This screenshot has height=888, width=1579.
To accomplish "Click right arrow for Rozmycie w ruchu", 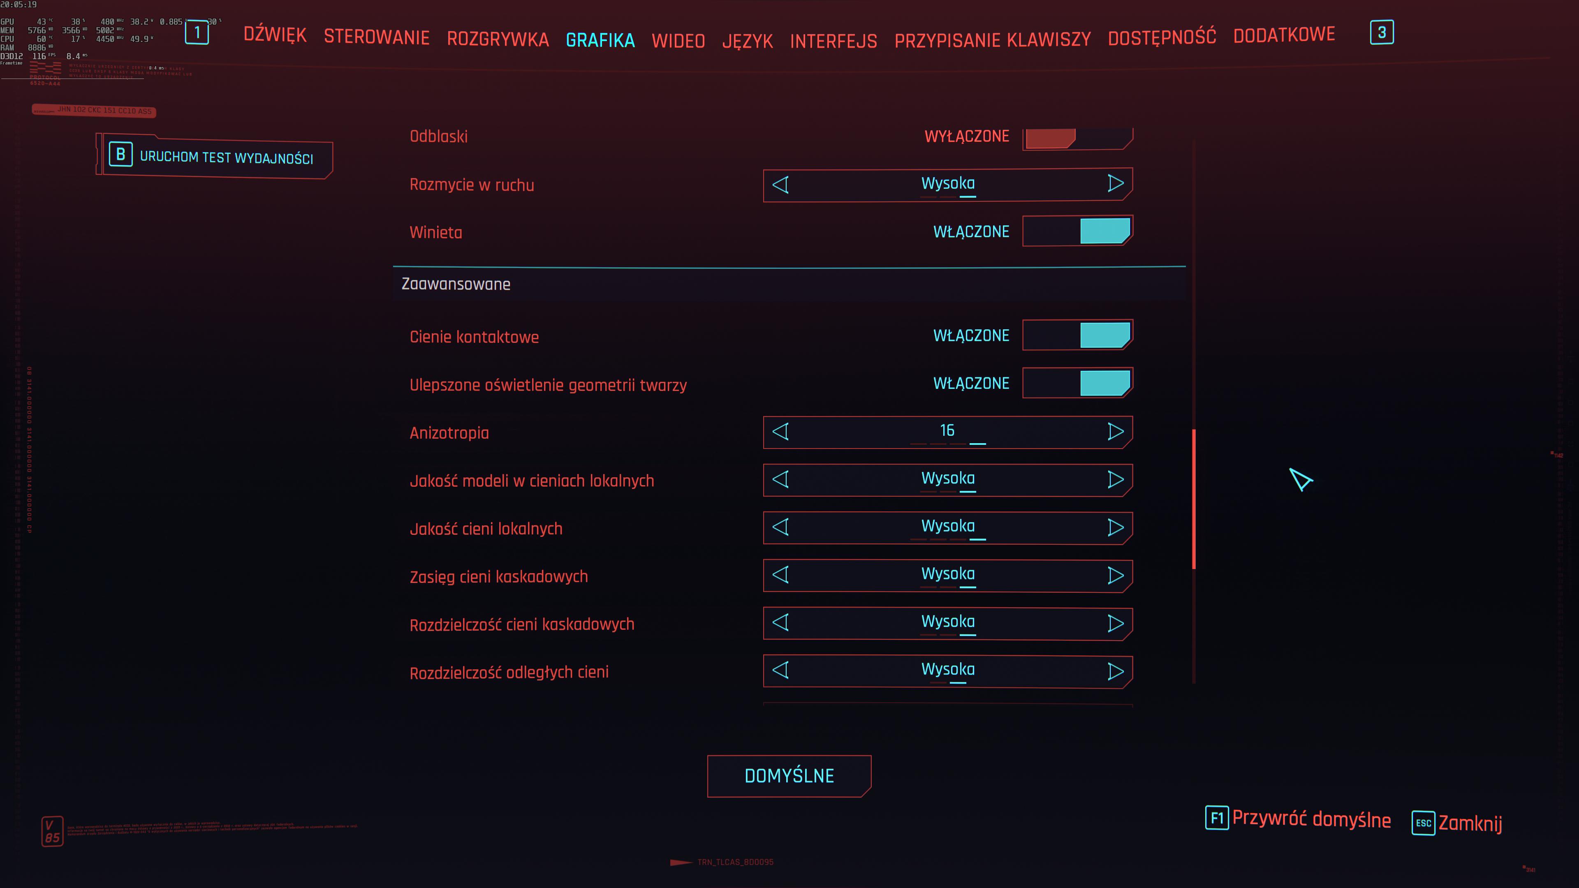I will [1116, 183].
